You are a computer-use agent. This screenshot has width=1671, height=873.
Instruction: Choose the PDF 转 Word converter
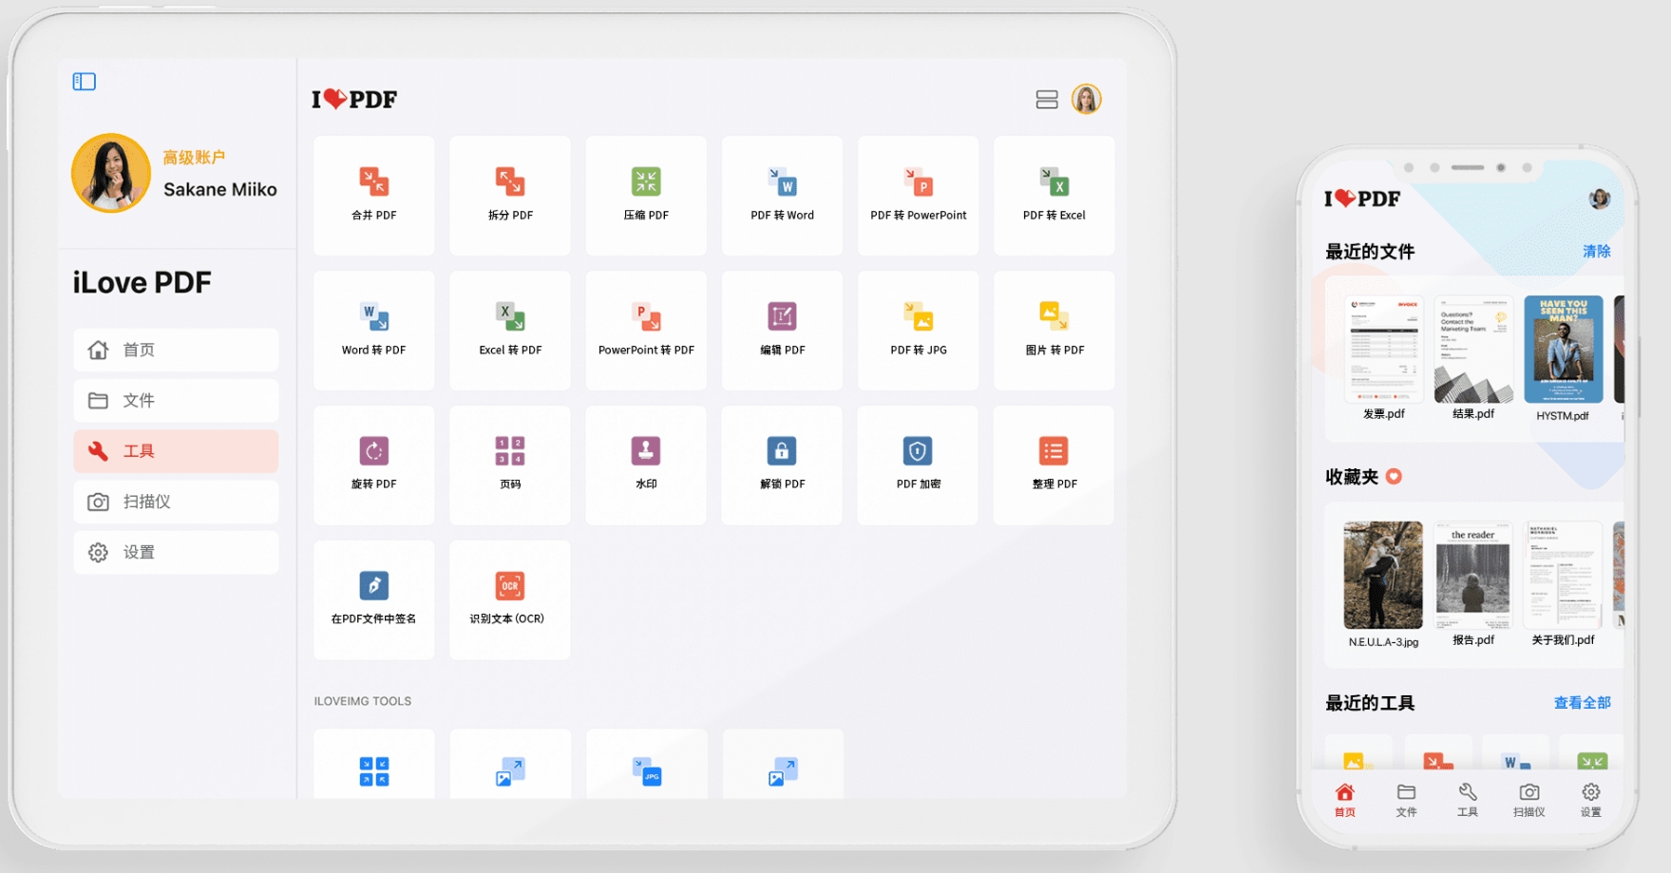[x=782, y=195]
